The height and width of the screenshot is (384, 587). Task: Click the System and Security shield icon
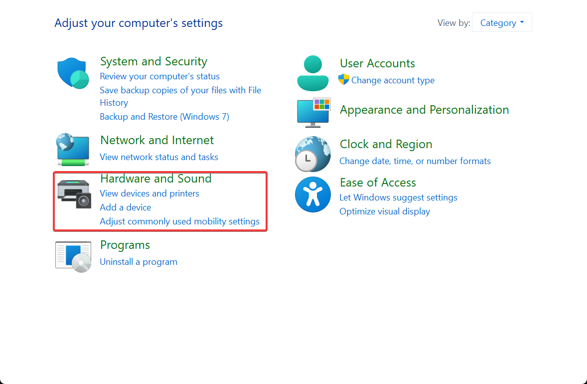pos(73,73)
